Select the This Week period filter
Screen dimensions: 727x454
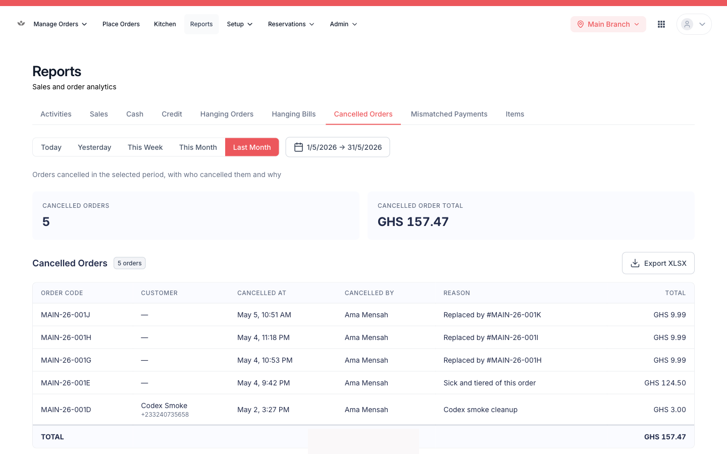pyautogui.click(x=145, y=147)
